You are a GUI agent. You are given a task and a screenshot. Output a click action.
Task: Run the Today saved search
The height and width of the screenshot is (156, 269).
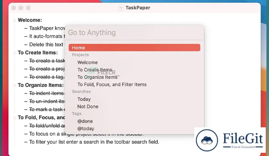coord(84,99)
